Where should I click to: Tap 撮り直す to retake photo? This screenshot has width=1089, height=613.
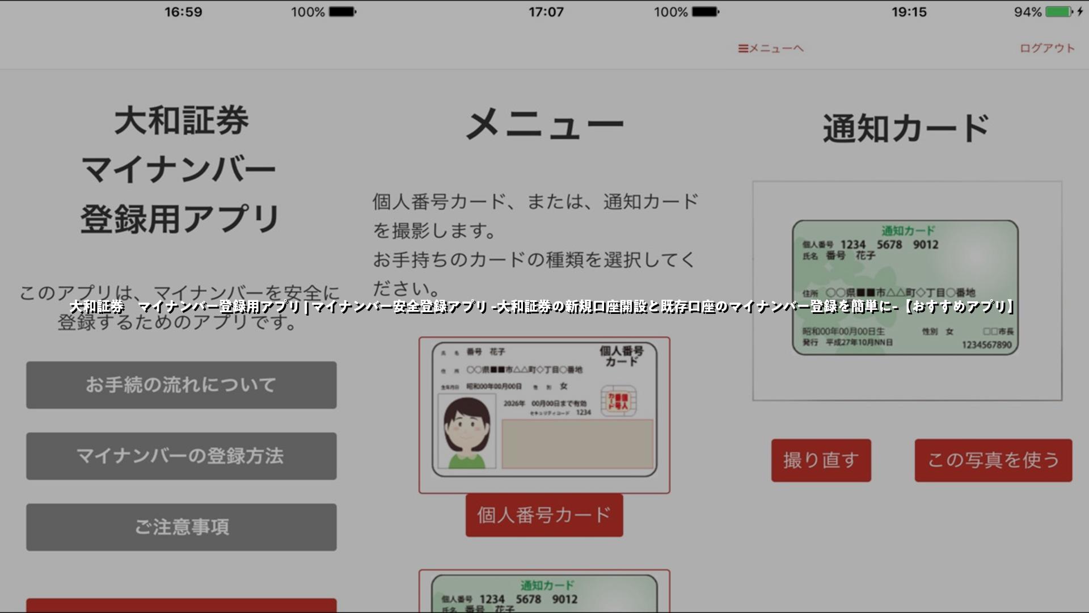821,460
